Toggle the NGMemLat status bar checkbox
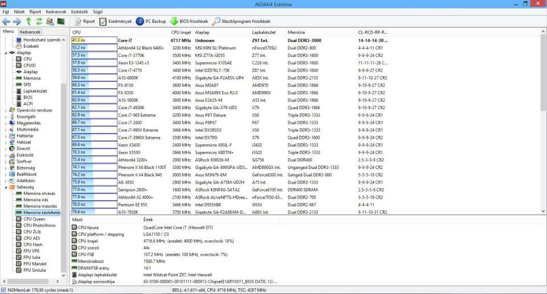 [x=3, y=290]
